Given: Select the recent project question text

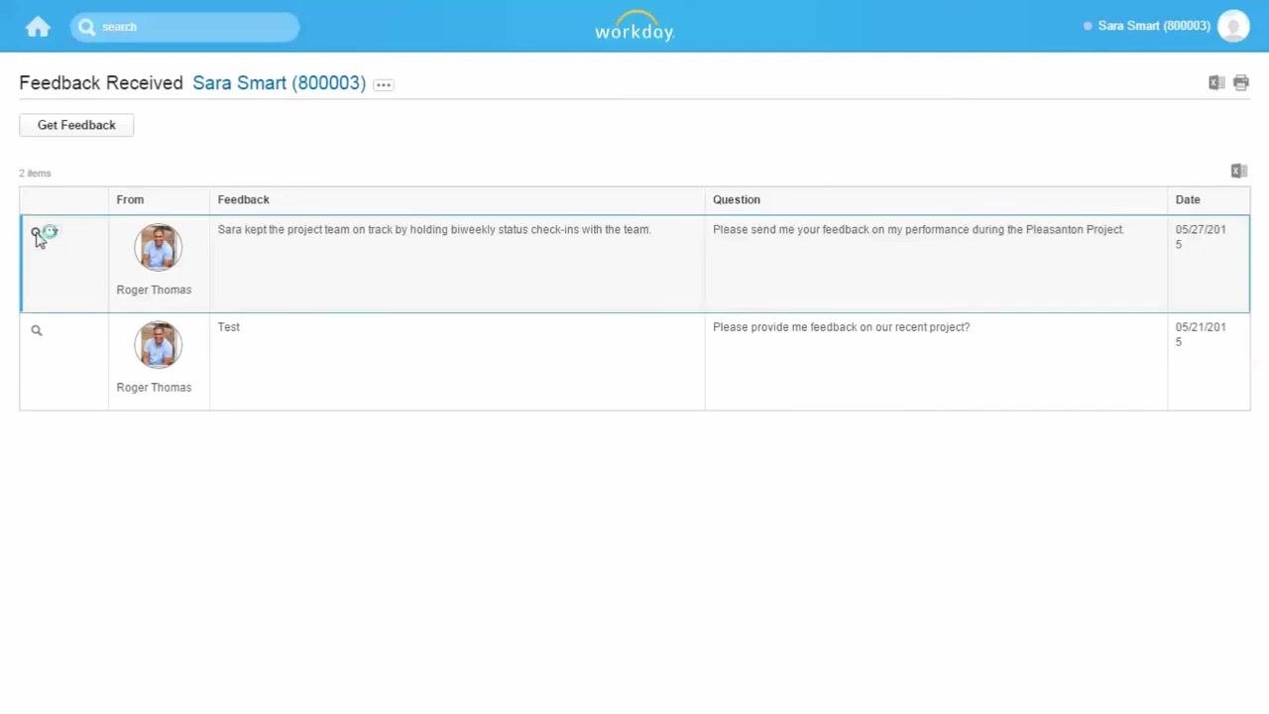Looking at the screenshot, I should tap(841, 326).
